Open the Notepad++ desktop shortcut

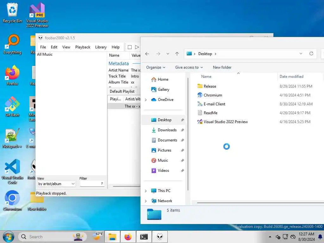tap(12, 138)
